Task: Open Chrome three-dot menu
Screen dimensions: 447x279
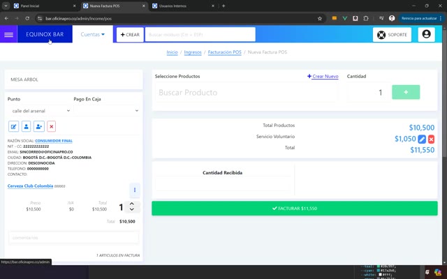Action: pyautogui.click(x=441, y=18)
